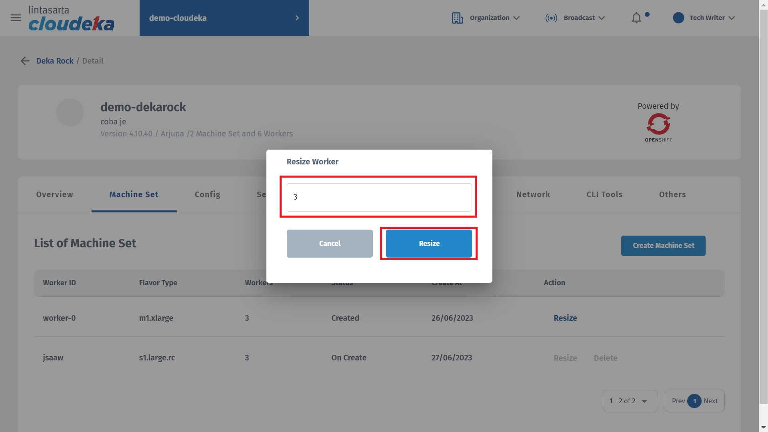
Task: Expand the demo-cloudeka project selector
Action: (224, 18)
